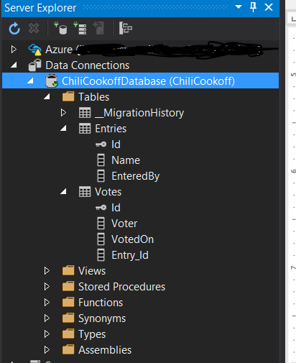This screenshot has height=363, width=296.
Task: Click the Views folder icon
Action: 68,271
